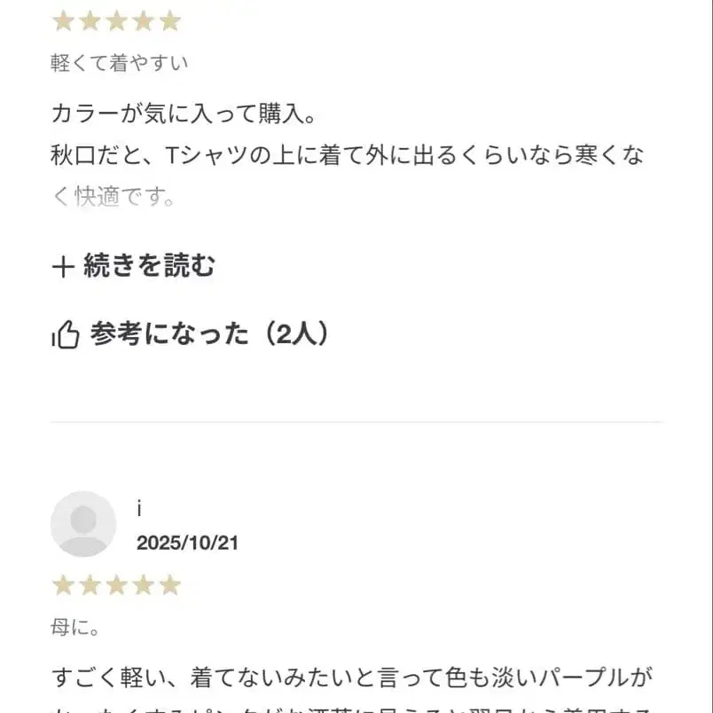The height and width of the screenshot is (713, 713).
Task: Click the thumbs-up icon on the first review
Action: tap(66, 333)
